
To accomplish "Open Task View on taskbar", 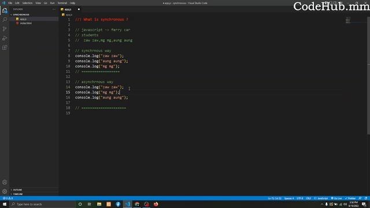I will [x=90, y=204].
